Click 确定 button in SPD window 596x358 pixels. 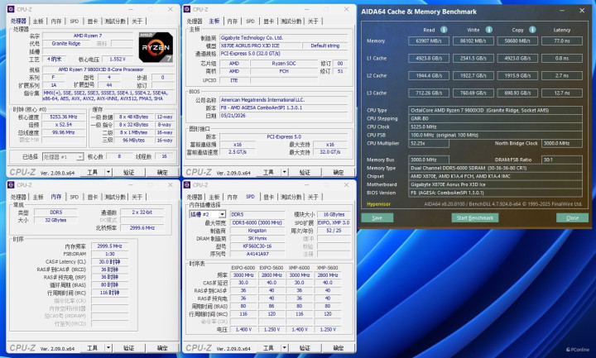(339, 348)
